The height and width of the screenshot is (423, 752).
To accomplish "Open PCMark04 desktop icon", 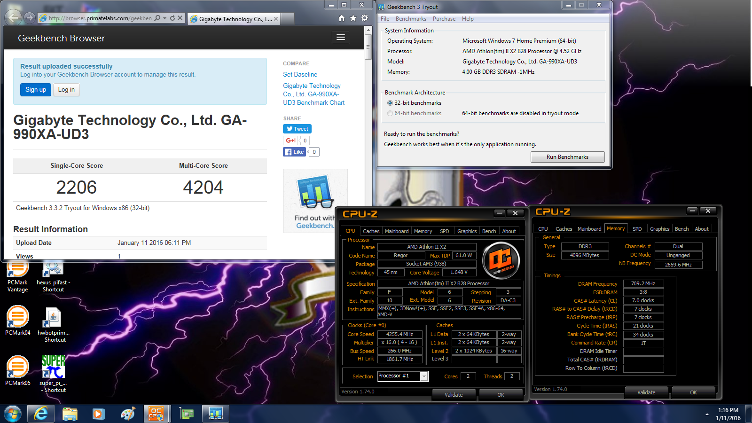I will (x=17, y=321).
